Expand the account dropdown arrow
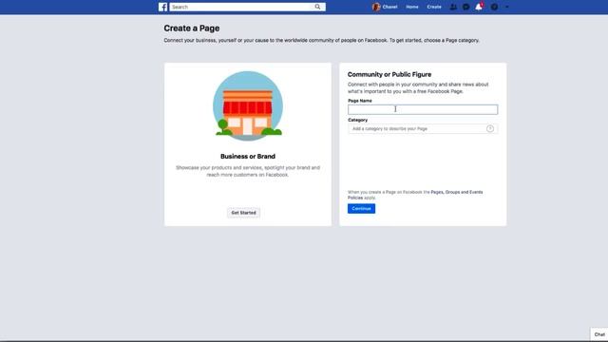 tap(506, 7)
